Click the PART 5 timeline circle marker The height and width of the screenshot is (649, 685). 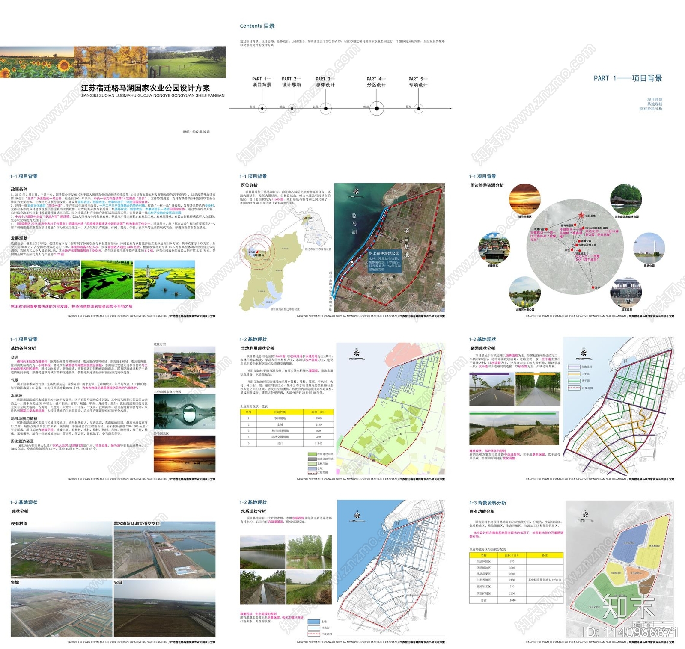[x=418, y=108]
